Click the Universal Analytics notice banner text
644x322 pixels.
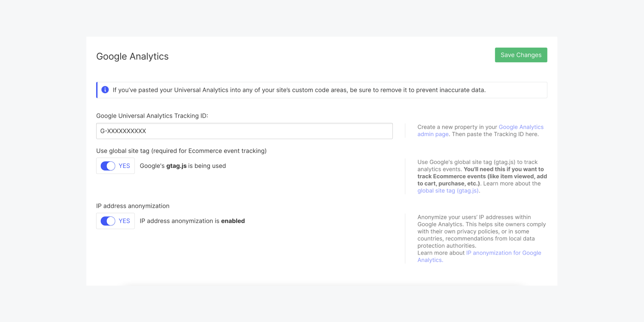[x=299, y=90]
